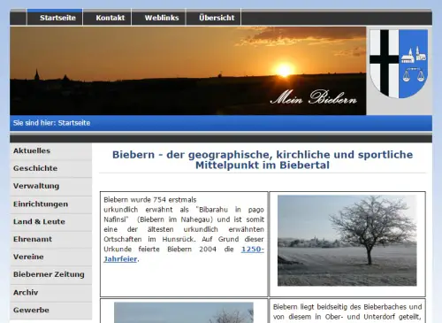Choose Ehrenamt in the side menu

point(50,240)
